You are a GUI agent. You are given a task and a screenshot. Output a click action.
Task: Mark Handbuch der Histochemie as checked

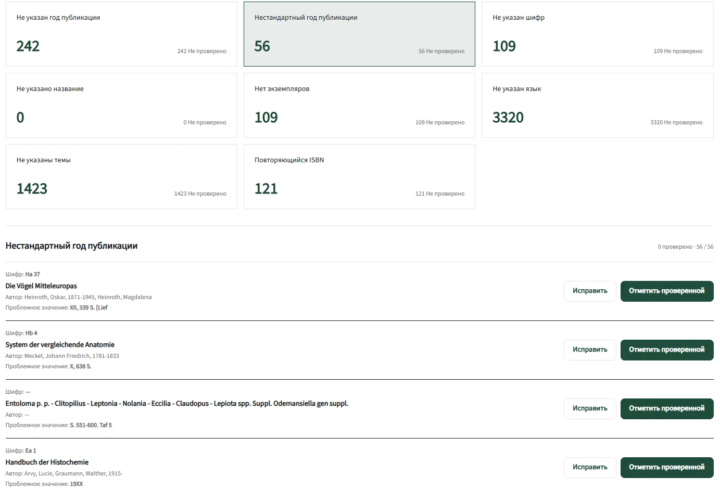(x=667, y=467)
